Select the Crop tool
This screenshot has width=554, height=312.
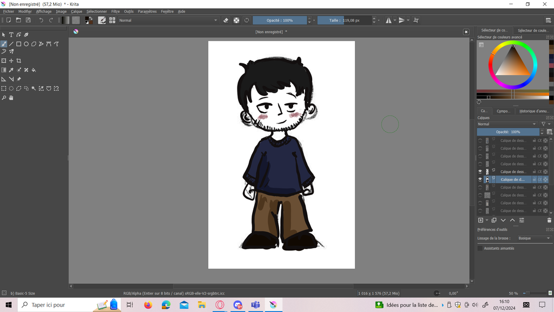click(x=19, y=61)
